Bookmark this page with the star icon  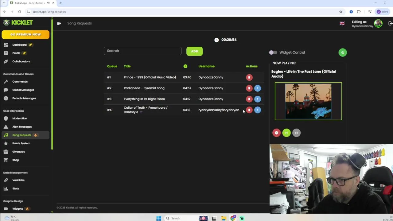[x=340, y=12]
